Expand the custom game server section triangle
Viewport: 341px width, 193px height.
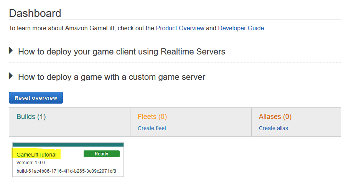pyautogui.click(x=11, y=76)
